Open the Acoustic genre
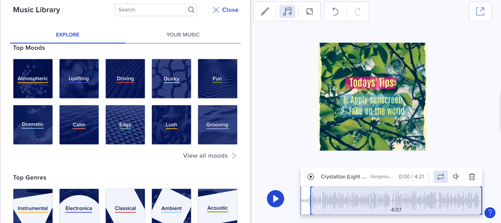Image resolution: width=501 pixels, height=223 pixels. tap(218, 206)
